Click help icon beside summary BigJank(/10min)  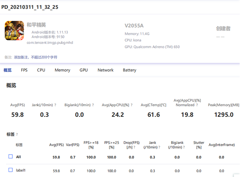tap(93, 105)
